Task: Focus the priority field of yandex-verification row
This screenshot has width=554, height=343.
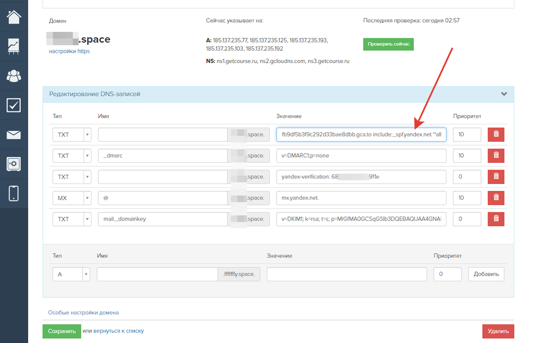Action: pyautogui.click(x=467, y=177)
